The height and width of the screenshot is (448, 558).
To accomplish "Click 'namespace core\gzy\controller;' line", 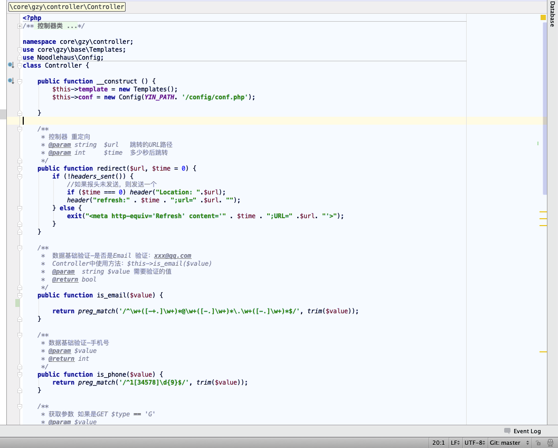I will click(x=78, y=42).
